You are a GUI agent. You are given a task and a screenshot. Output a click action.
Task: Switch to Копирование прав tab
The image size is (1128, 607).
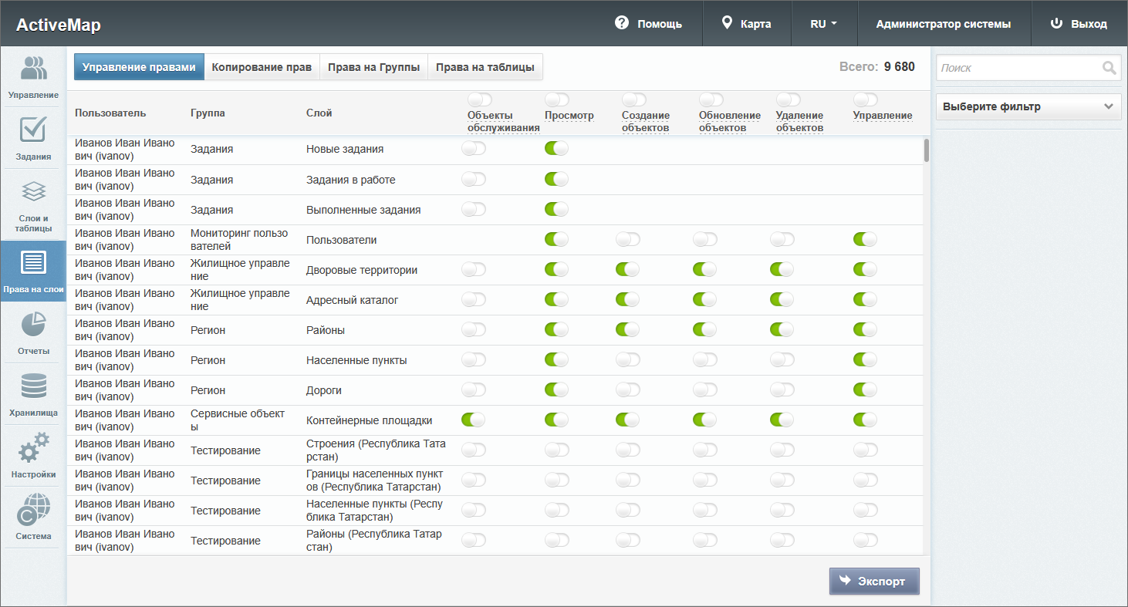(x=262, y=67)
